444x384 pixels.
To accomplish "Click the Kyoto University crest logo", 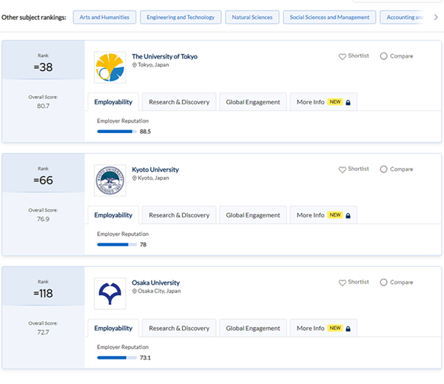I will click(x=110, y=181).
